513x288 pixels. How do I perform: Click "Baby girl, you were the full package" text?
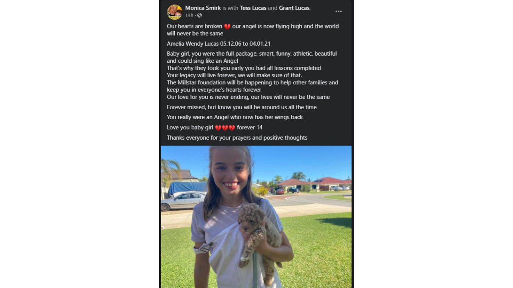(x=252, y=57)
